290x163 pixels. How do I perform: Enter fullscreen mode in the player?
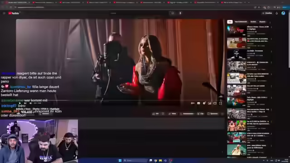click(220, 103)
